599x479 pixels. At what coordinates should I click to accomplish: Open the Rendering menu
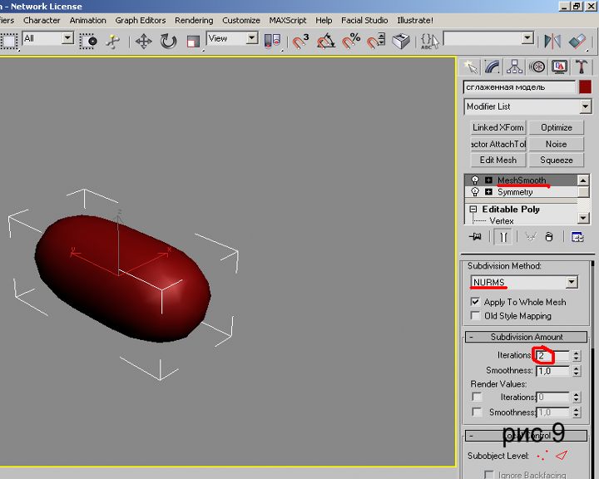[x=194, y=20]
